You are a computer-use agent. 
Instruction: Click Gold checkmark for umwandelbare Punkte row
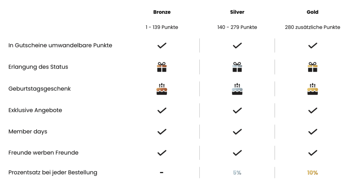pyautogui.click(x=312, y=45)
